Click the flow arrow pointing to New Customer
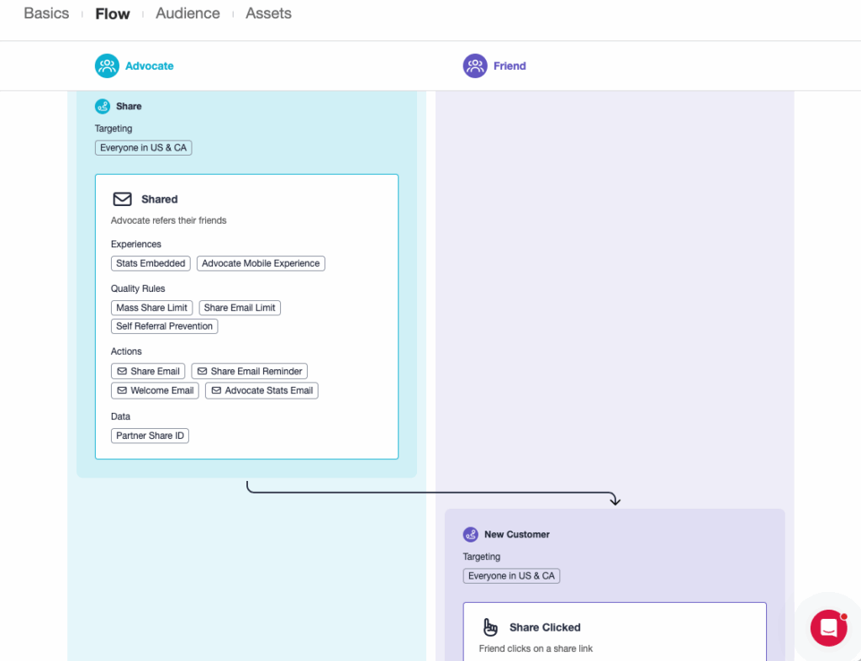The width and height of the screenshot is (861, 661). coord(615,500)
